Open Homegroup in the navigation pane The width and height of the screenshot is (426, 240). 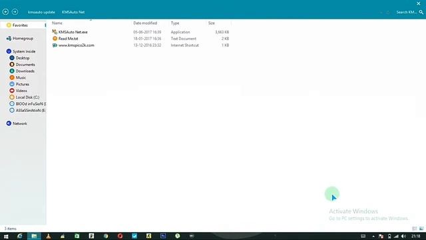23,39
